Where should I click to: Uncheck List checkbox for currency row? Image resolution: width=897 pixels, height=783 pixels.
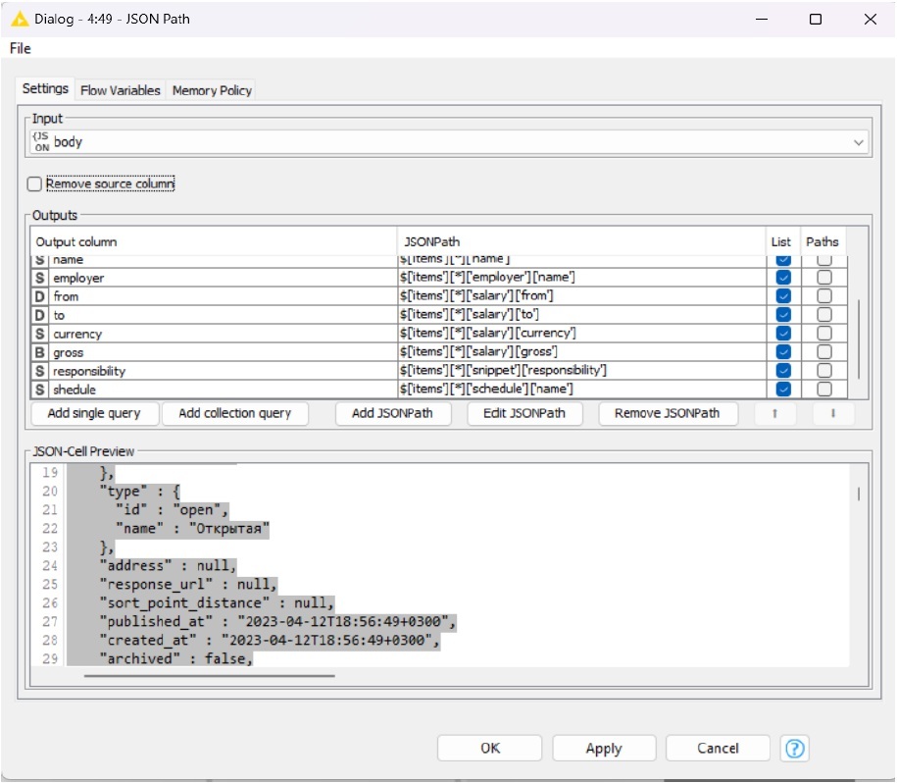coord(783,334)
